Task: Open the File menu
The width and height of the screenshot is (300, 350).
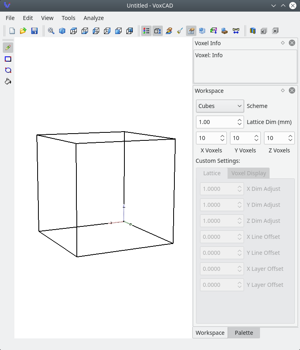Action: pyautogui.click(x=10, y=18)
